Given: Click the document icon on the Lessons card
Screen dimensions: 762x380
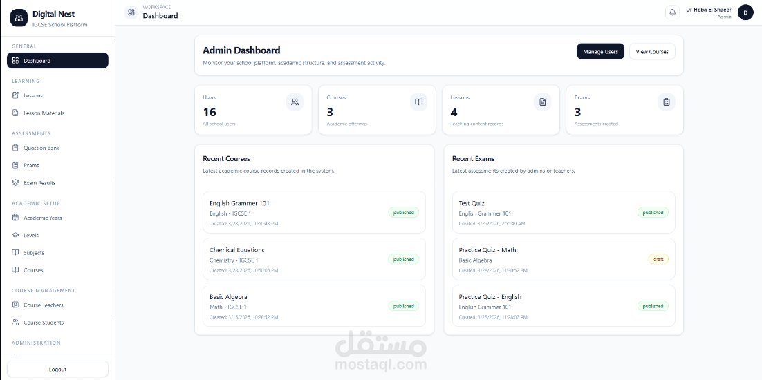Looking at the screenshot, I should [x=543, y=102].
